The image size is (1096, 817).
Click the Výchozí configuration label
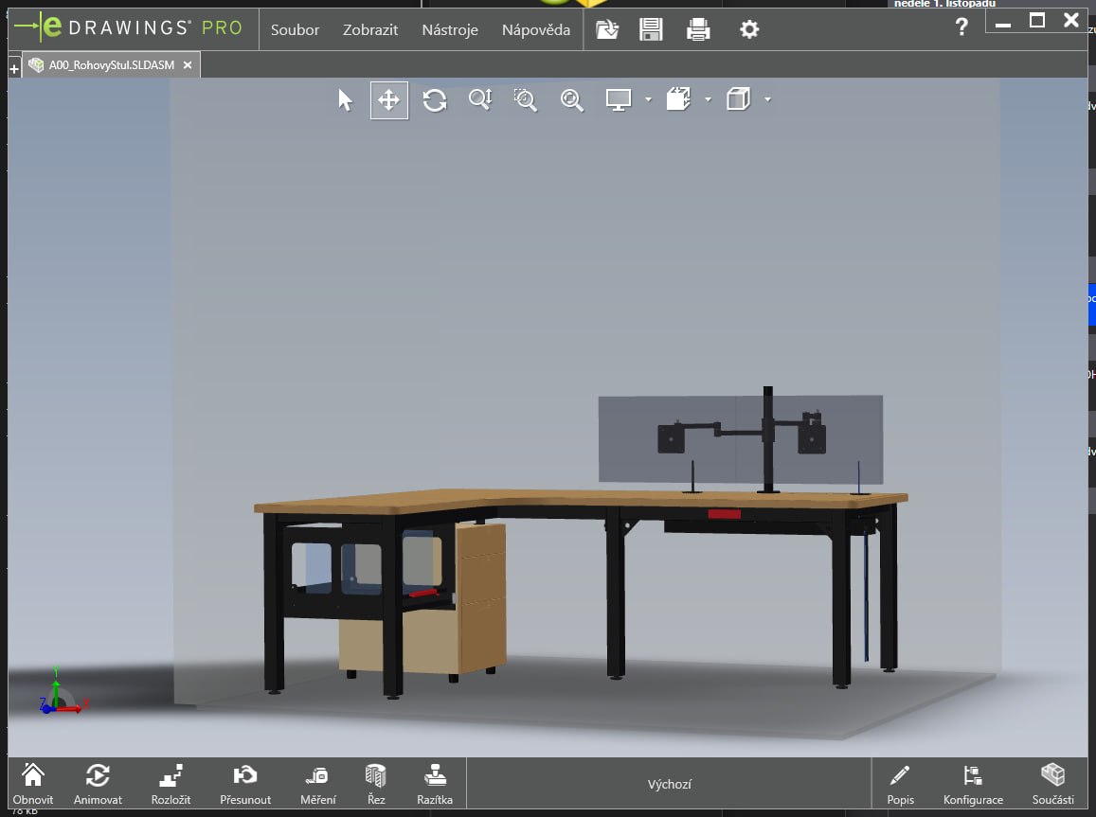(669, 784)
